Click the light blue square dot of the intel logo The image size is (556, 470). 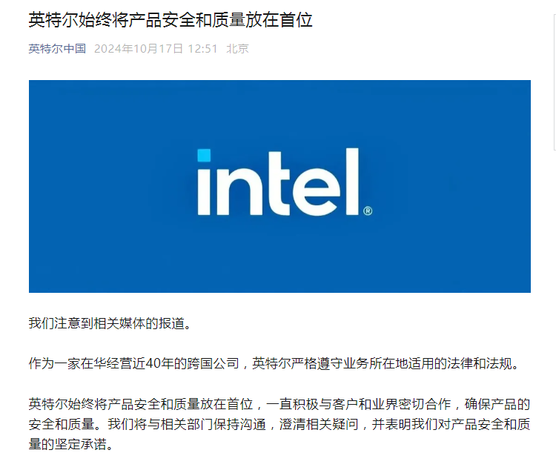coord(204,156)
